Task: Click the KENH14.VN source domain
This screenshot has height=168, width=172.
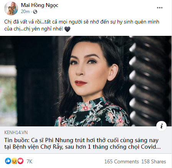Action: pyautogui.click(x=16, y=133)
